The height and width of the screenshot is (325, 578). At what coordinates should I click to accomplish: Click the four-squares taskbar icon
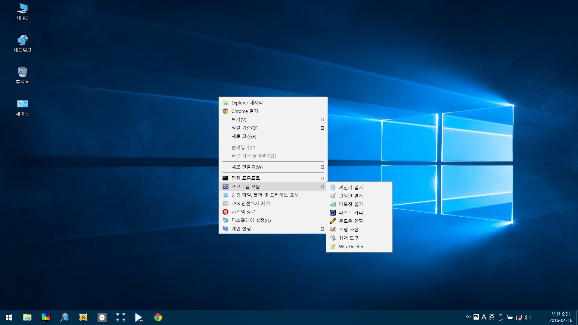pos(121,317)
